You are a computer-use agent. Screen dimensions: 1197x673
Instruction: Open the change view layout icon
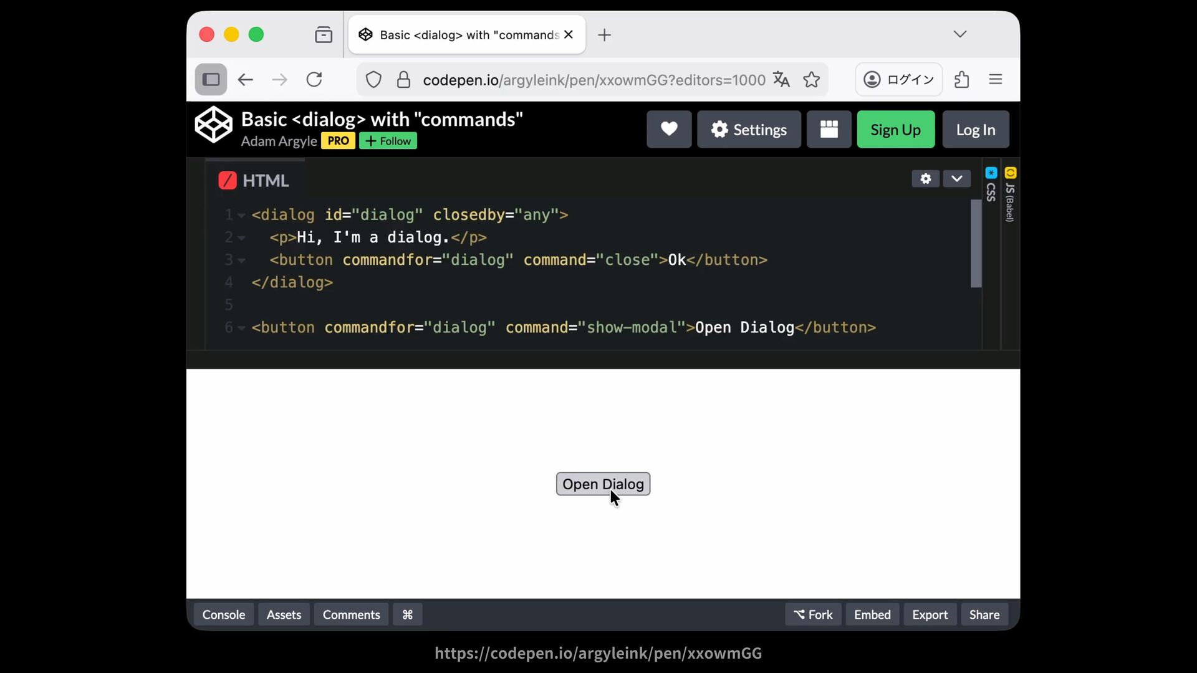pos(829,130)
